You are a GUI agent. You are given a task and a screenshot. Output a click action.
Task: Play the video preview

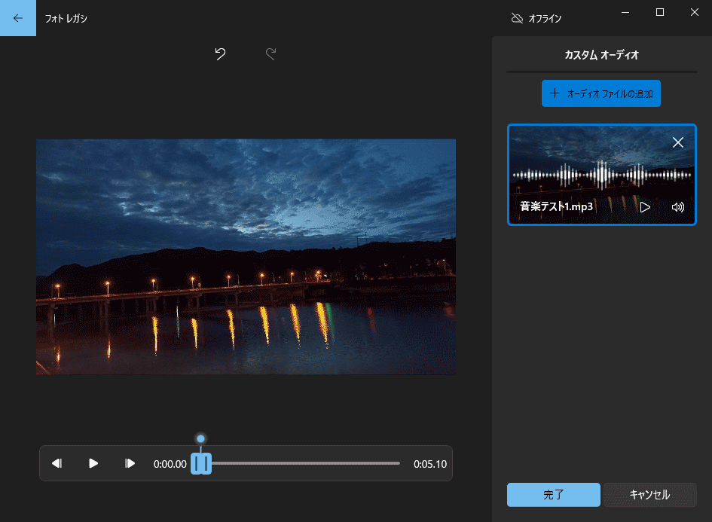pyautogui.click(x=93, y=463)
